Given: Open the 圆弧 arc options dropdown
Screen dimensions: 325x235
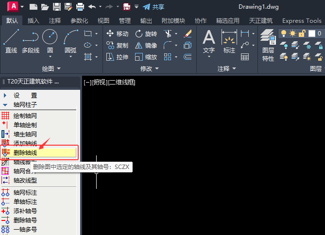Looking at the screenshot, I should pos(70,57).
